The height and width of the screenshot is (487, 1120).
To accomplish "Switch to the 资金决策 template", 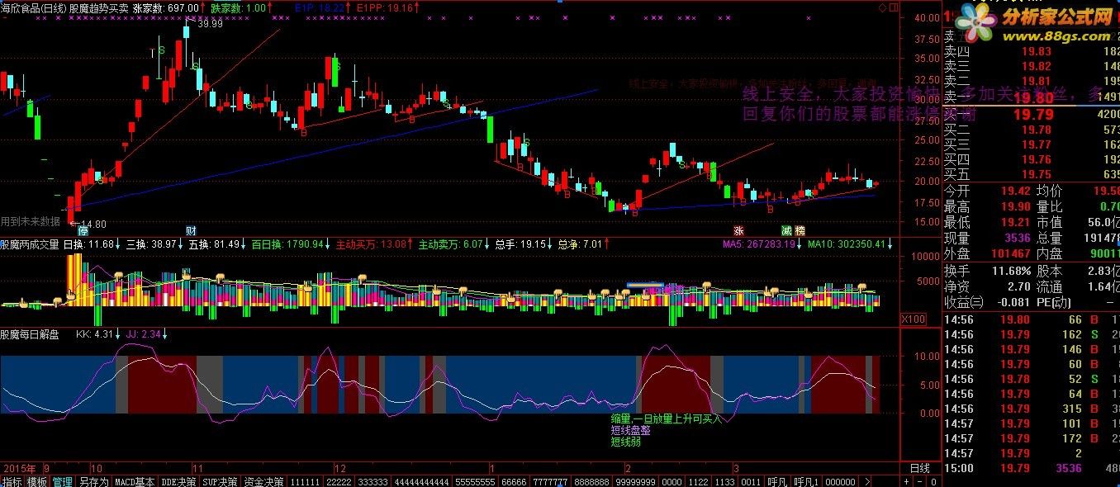I will pyautogui.click(x=263, y=481).
